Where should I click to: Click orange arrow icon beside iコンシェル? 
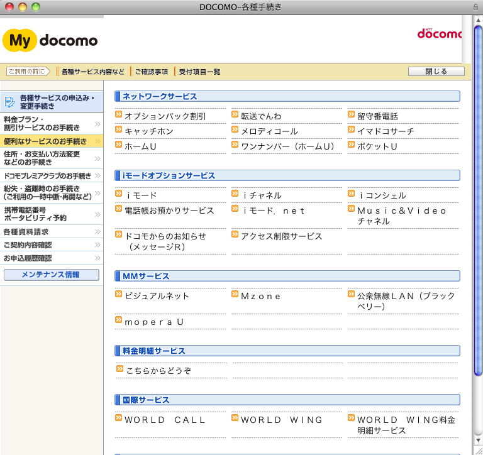click(352, 194)
